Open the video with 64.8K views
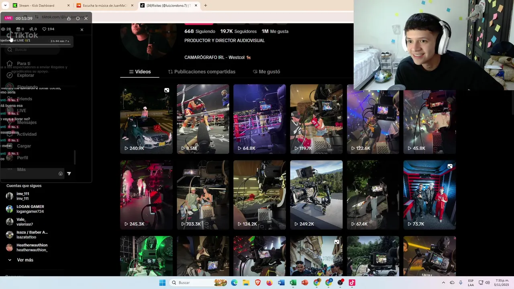The width and height of the screenshot is (514, 289). 260,119
